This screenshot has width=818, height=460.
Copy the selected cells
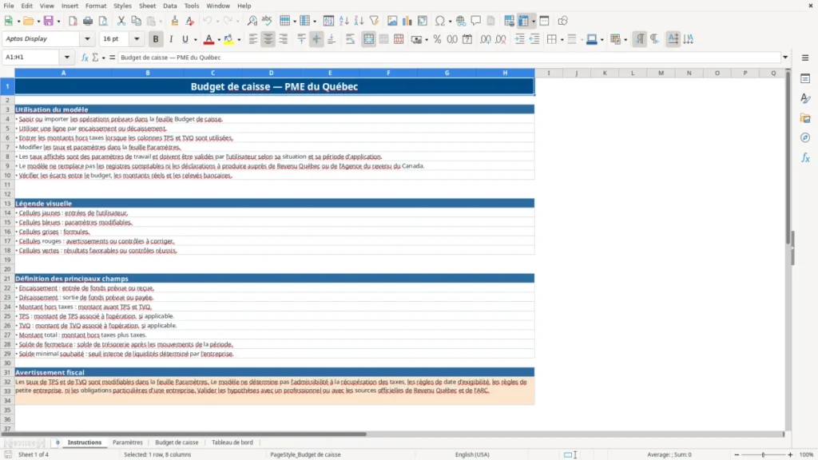pyautogui.click(x=136, y=21)
